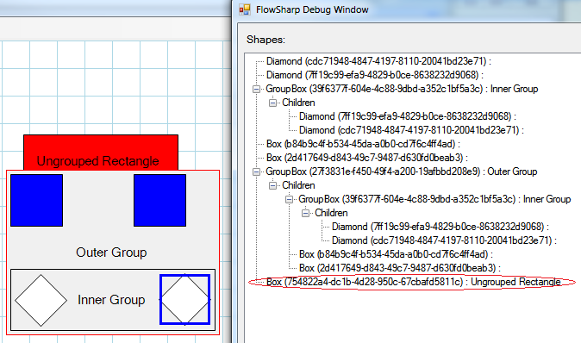
Task: Collapse the first Inner Group GroupBox node
Action: point(256,89)
